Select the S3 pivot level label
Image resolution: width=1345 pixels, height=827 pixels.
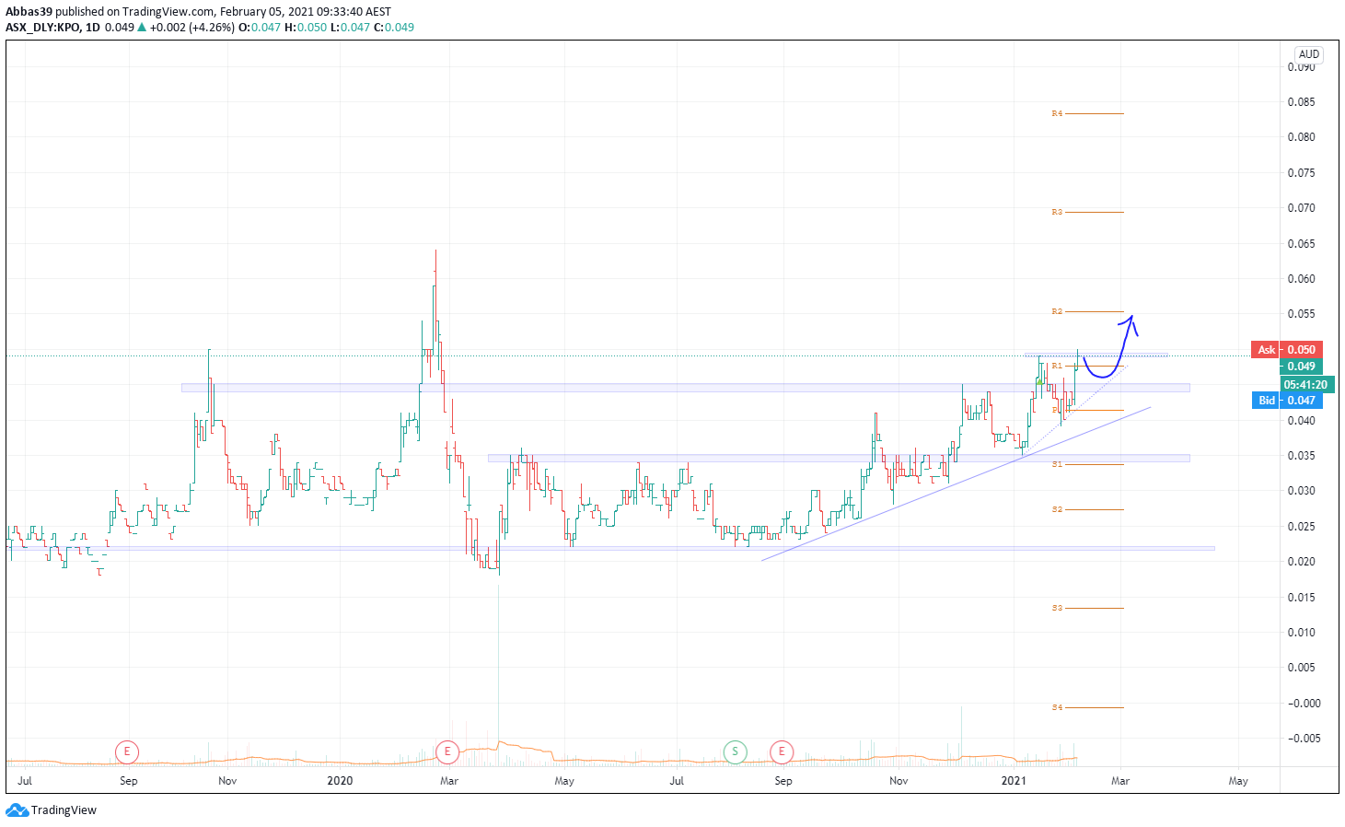coord(1057,608)
